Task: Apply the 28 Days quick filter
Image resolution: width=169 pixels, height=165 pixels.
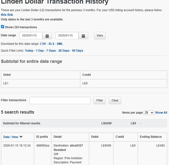Action: pyautogui.click(x=64, y=51)
